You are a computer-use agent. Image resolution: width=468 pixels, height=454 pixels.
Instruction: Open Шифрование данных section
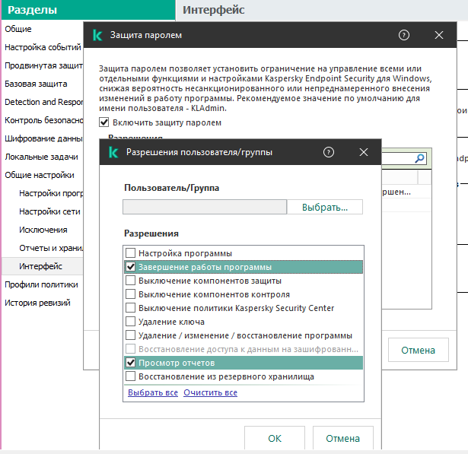43,138
